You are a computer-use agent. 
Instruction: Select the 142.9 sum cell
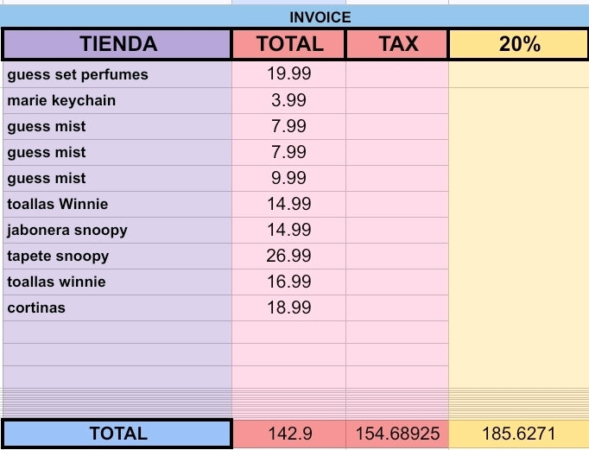(x=288, y=434)
